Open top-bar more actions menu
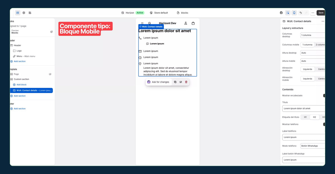 point(313,13)
